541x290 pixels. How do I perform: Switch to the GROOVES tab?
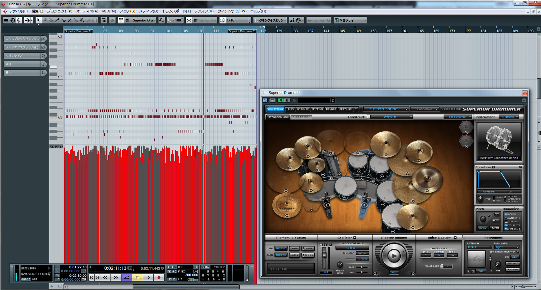[303, 109]
